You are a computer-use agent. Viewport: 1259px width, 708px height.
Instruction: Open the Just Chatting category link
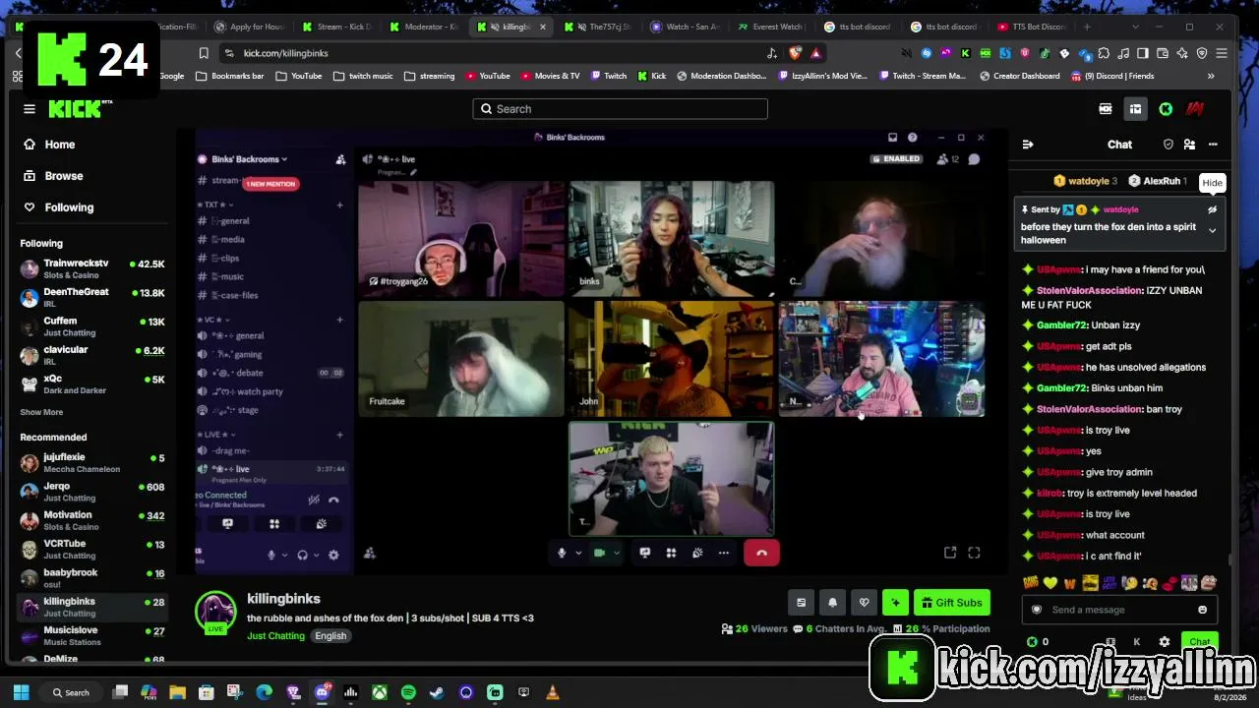[275, 636]
